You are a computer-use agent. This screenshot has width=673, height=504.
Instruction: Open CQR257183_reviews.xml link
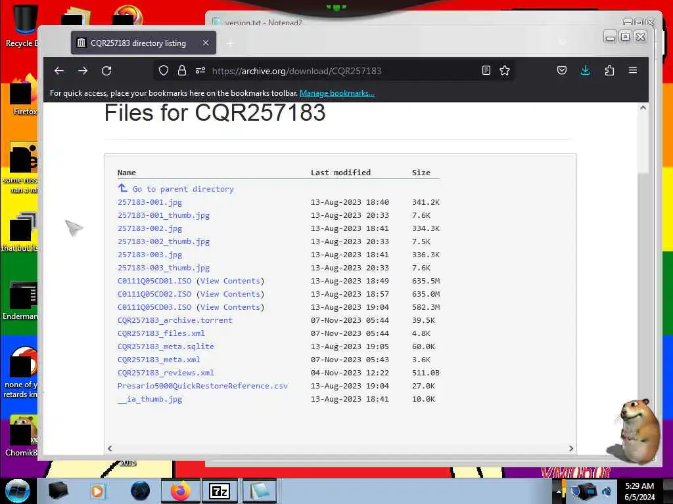tap(166, 373)
